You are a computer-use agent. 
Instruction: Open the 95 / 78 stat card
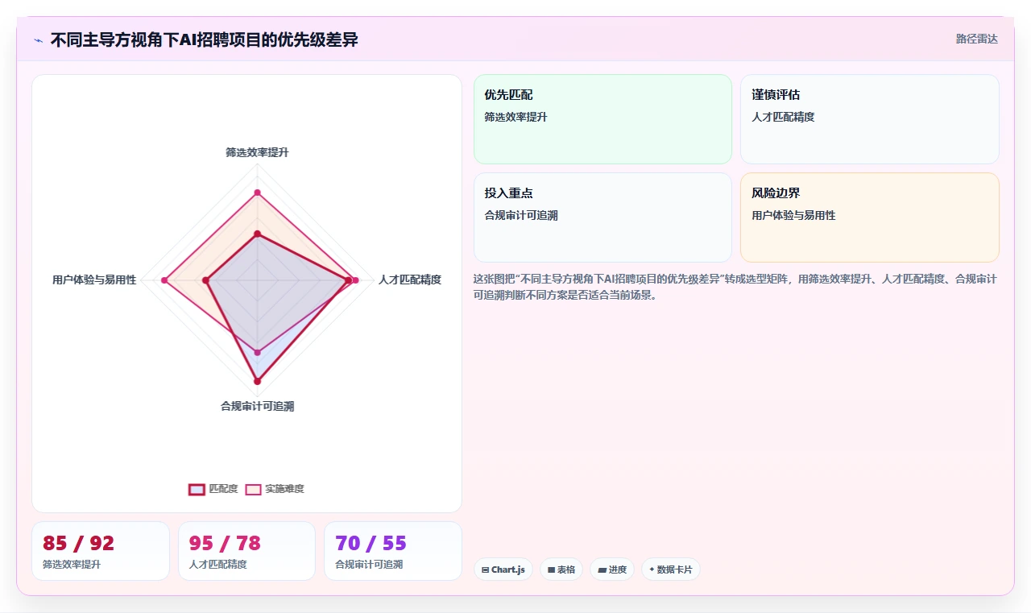tap(246, 551)
